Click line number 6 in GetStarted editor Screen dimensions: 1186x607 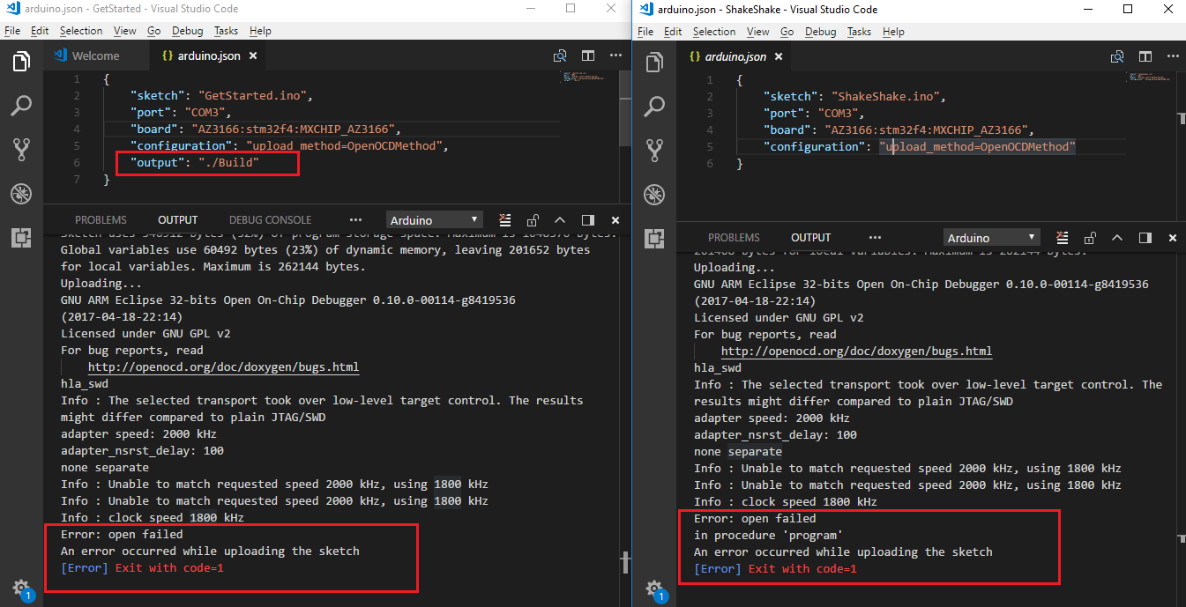(77, 163)
